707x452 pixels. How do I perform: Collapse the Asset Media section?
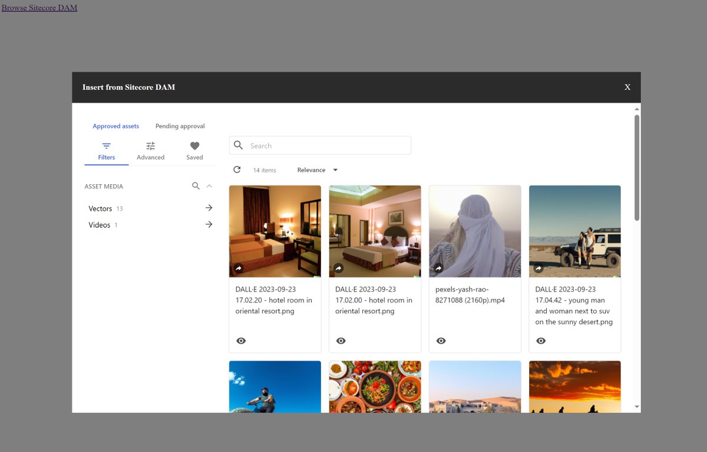[209, 186]
